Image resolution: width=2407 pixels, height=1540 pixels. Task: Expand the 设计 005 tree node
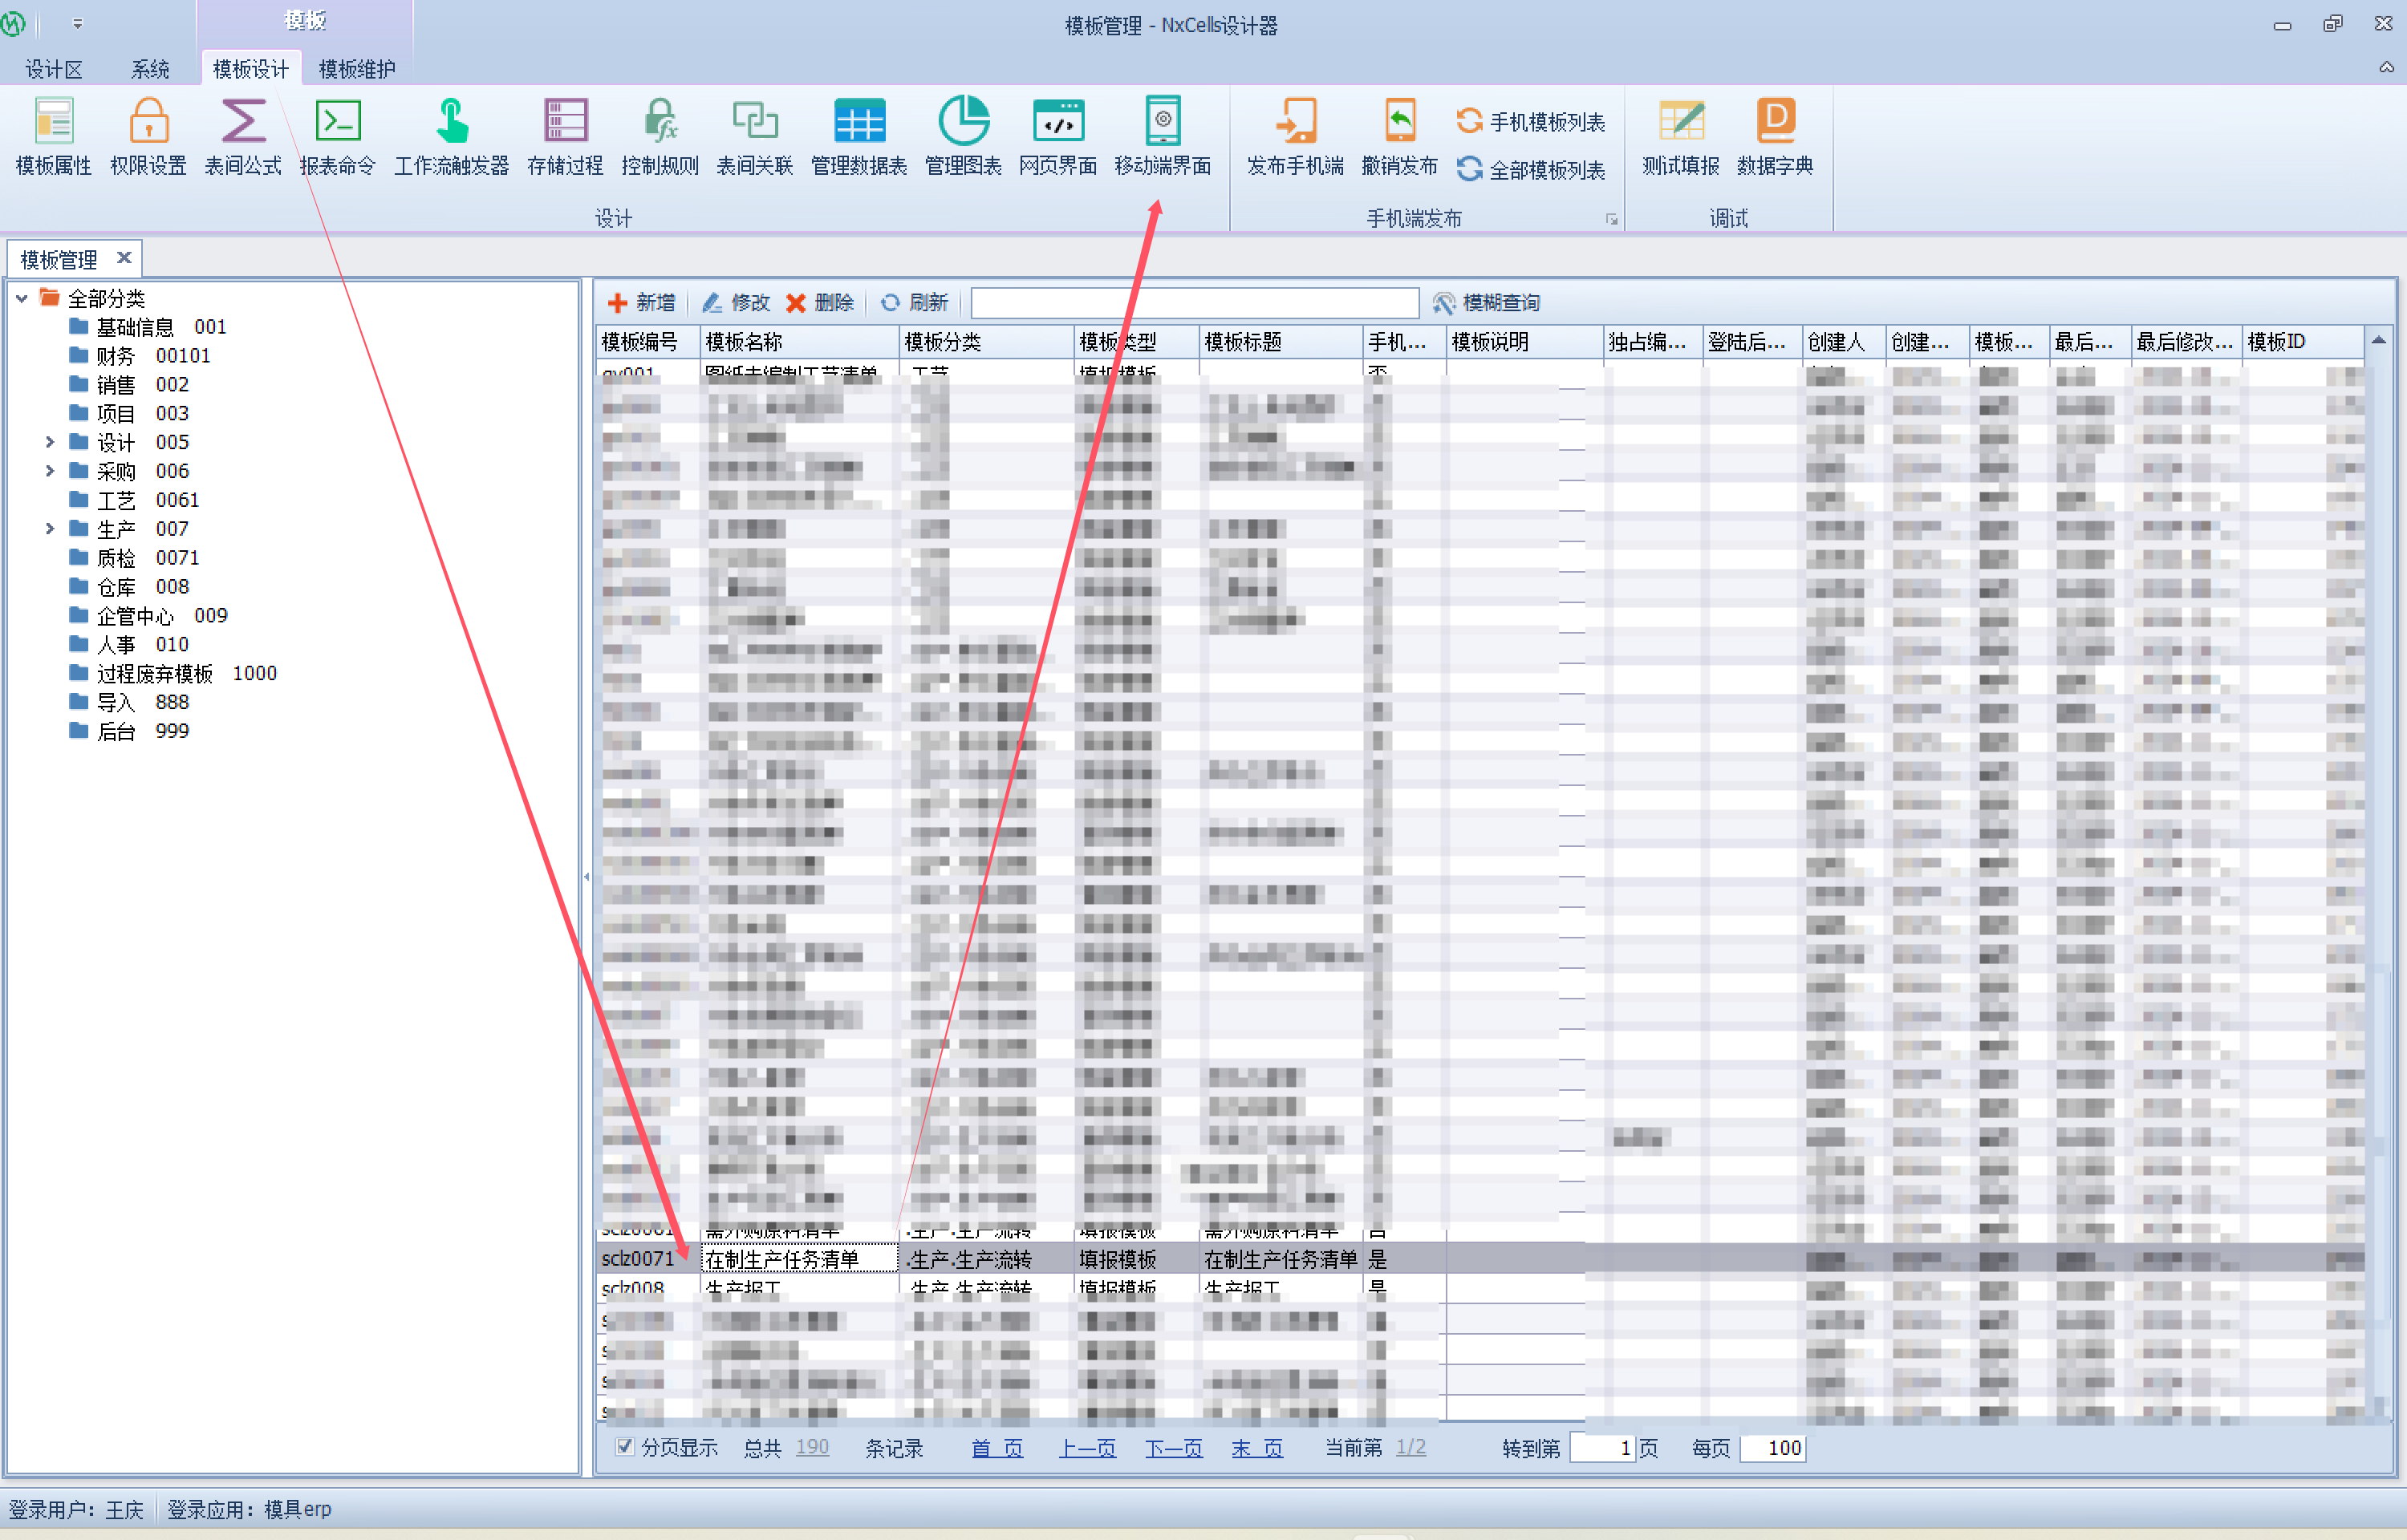(x=50, y=442)
